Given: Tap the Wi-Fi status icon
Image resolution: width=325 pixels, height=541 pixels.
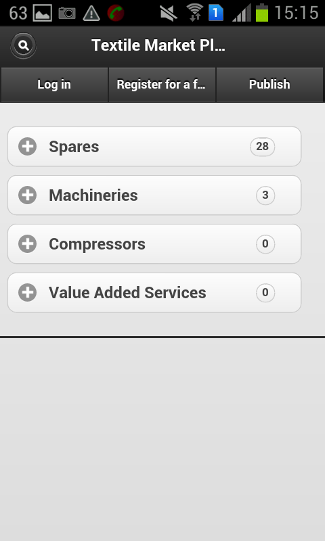Looking at the screenshot, I should (x=195, y=12).
